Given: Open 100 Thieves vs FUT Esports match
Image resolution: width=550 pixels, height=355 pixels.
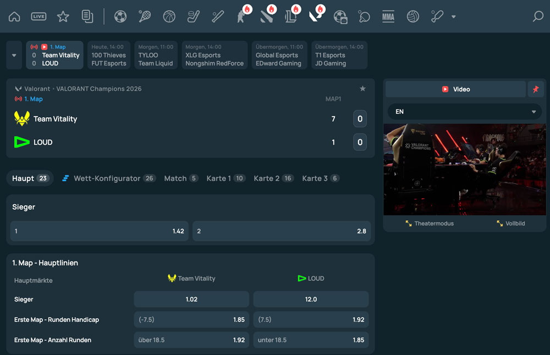Looking at the screenshot, I should (109, 55).
